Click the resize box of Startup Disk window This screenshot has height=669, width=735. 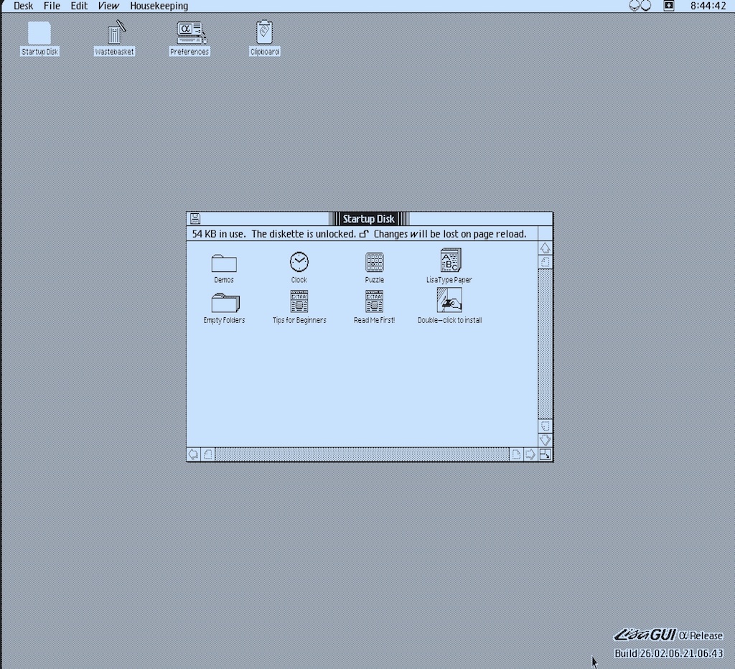coord(546,454)
